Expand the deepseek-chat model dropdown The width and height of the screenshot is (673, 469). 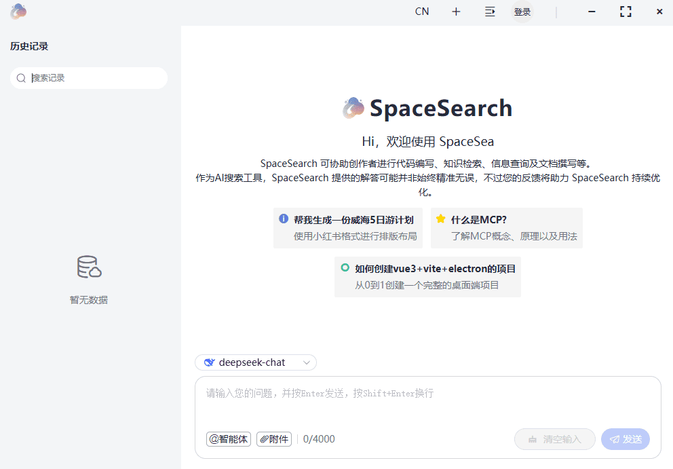point(256,362)
